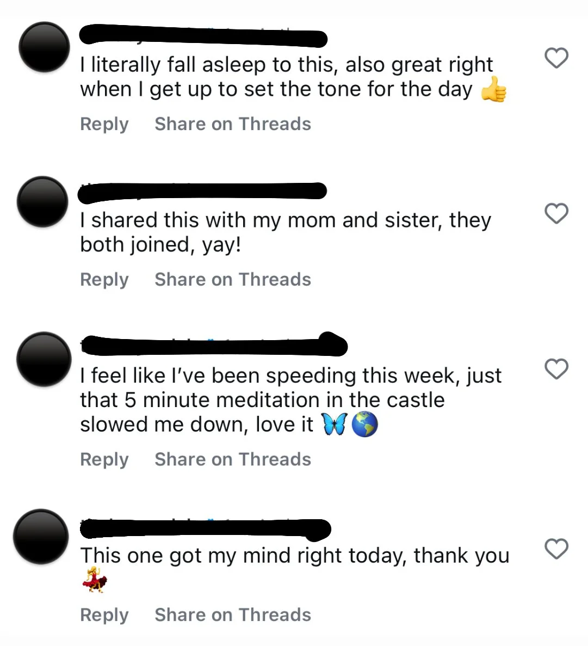Open profile picture of second commenter

click(43, 202)
